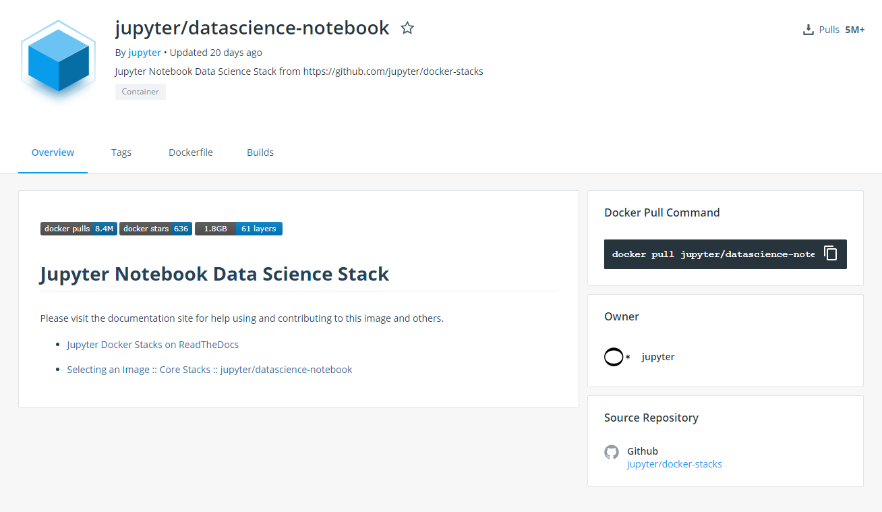Image resolution: width=882 pixels, height=512 pixels.
Task: Click the blue cube repository logo
Action: click(x=59, y=60)
